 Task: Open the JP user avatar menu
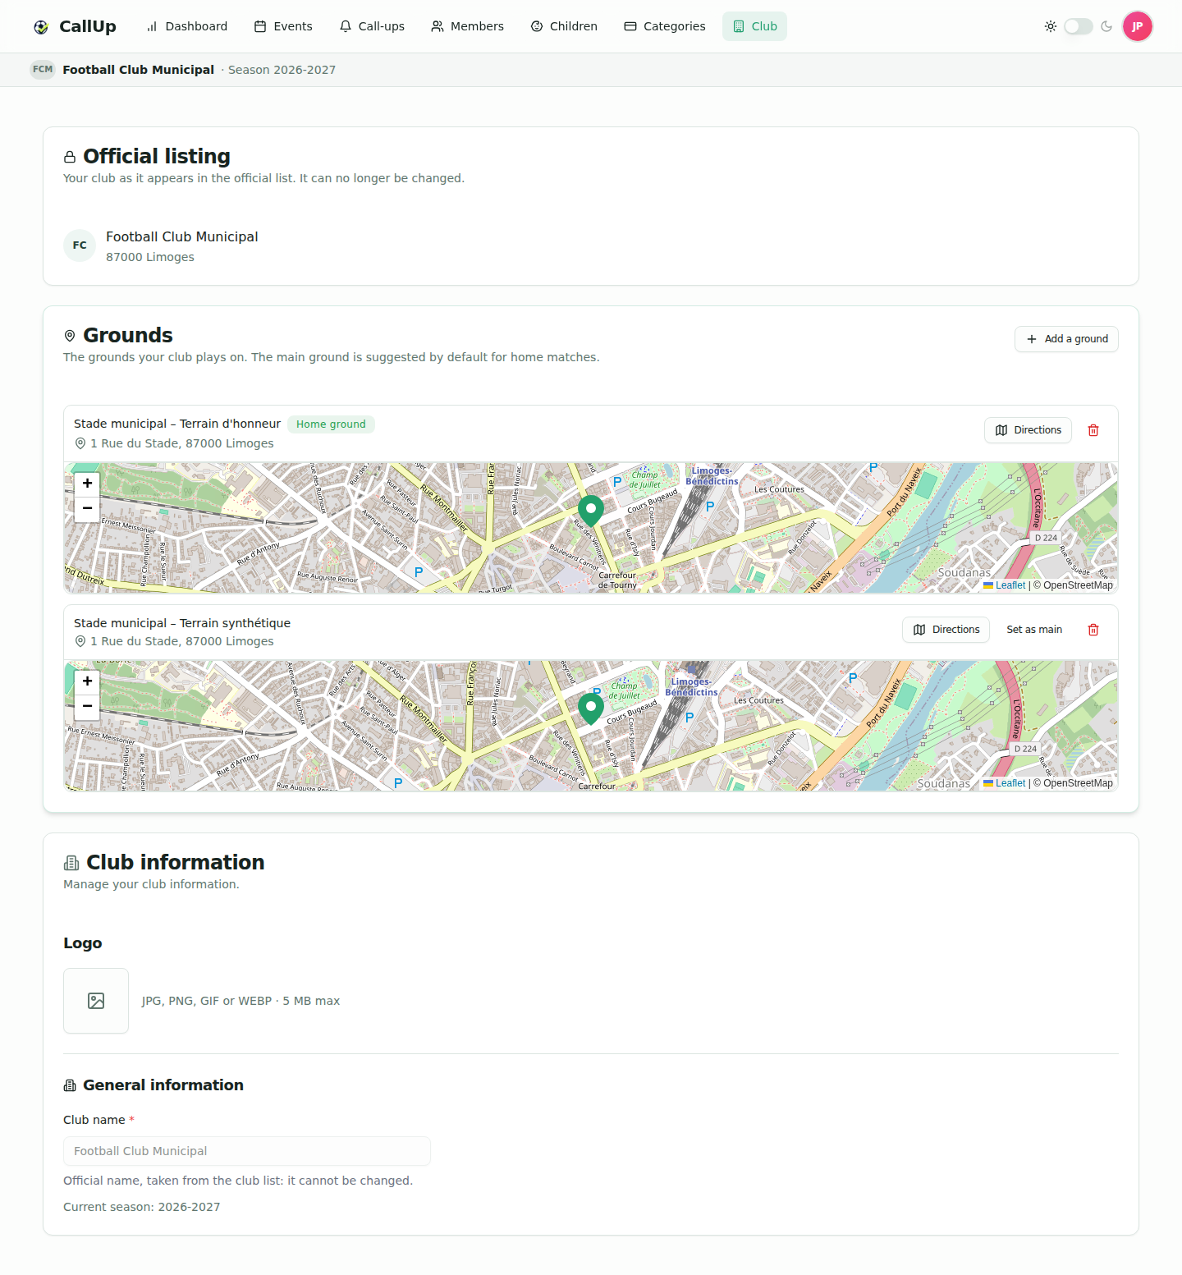click(x=1138, y=26)
